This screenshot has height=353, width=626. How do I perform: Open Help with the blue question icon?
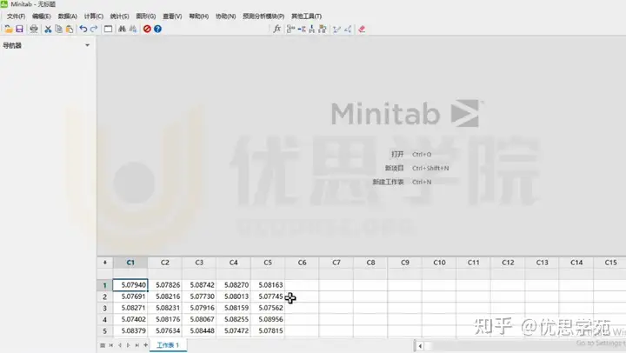[157, 30]
